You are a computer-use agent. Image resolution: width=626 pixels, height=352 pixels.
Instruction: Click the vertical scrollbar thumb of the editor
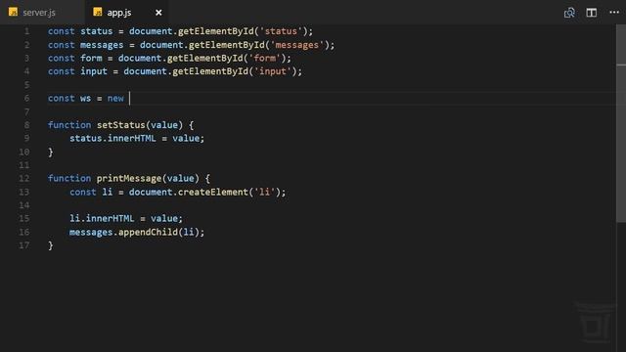pos(621,123)
